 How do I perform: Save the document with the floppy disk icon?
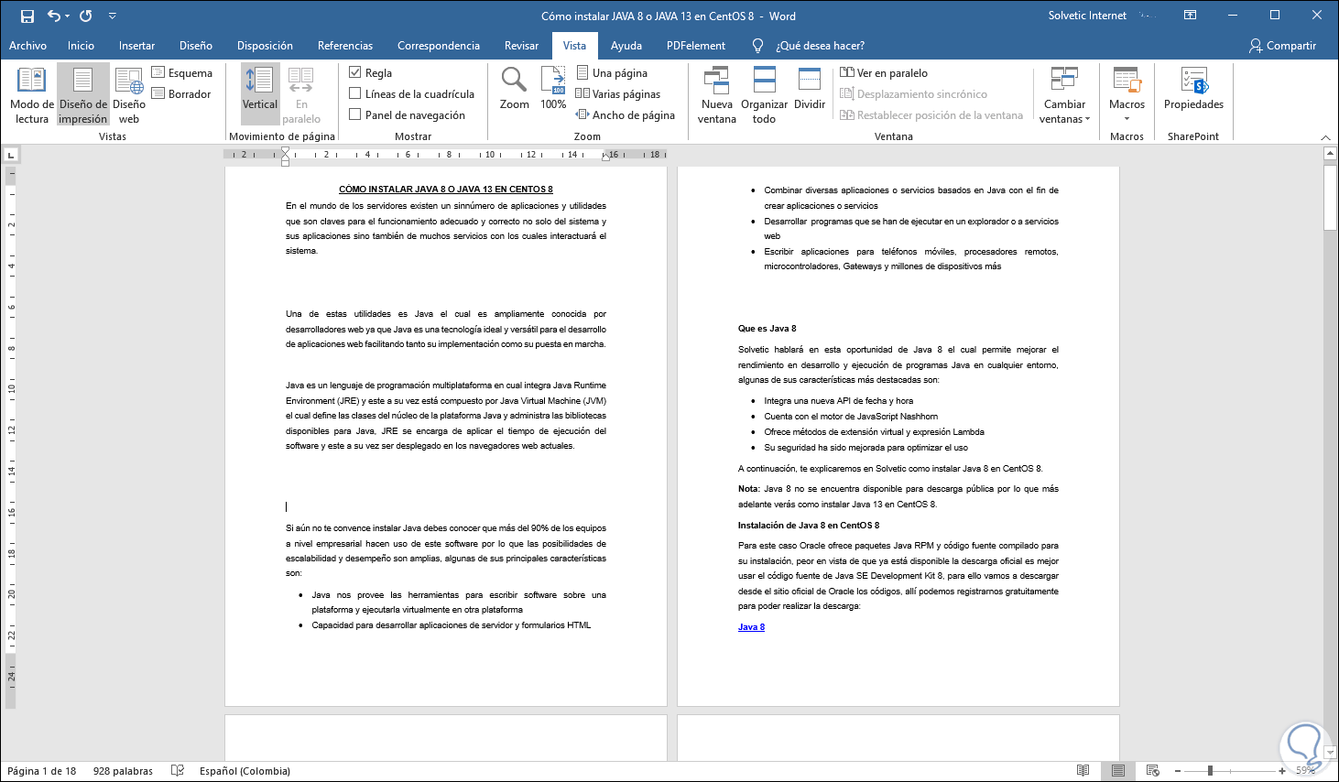[27, 16]
